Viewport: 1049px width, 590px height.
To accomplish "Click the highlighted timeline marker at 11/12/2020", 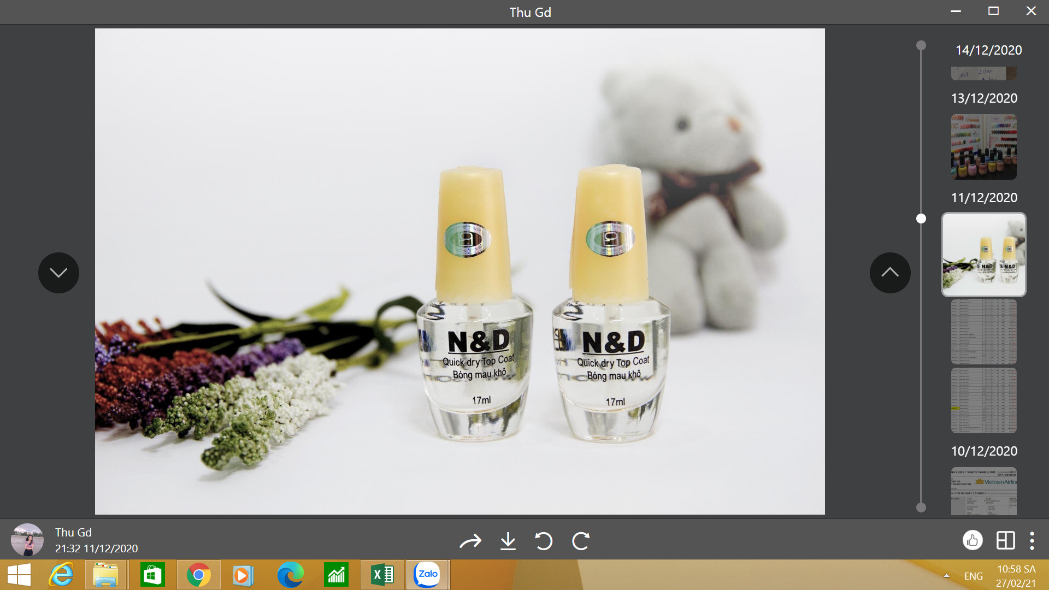I will coord(921,219).
